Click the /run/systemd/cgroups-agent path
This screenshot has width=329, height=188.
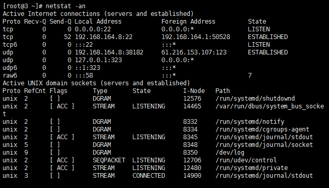262,129
